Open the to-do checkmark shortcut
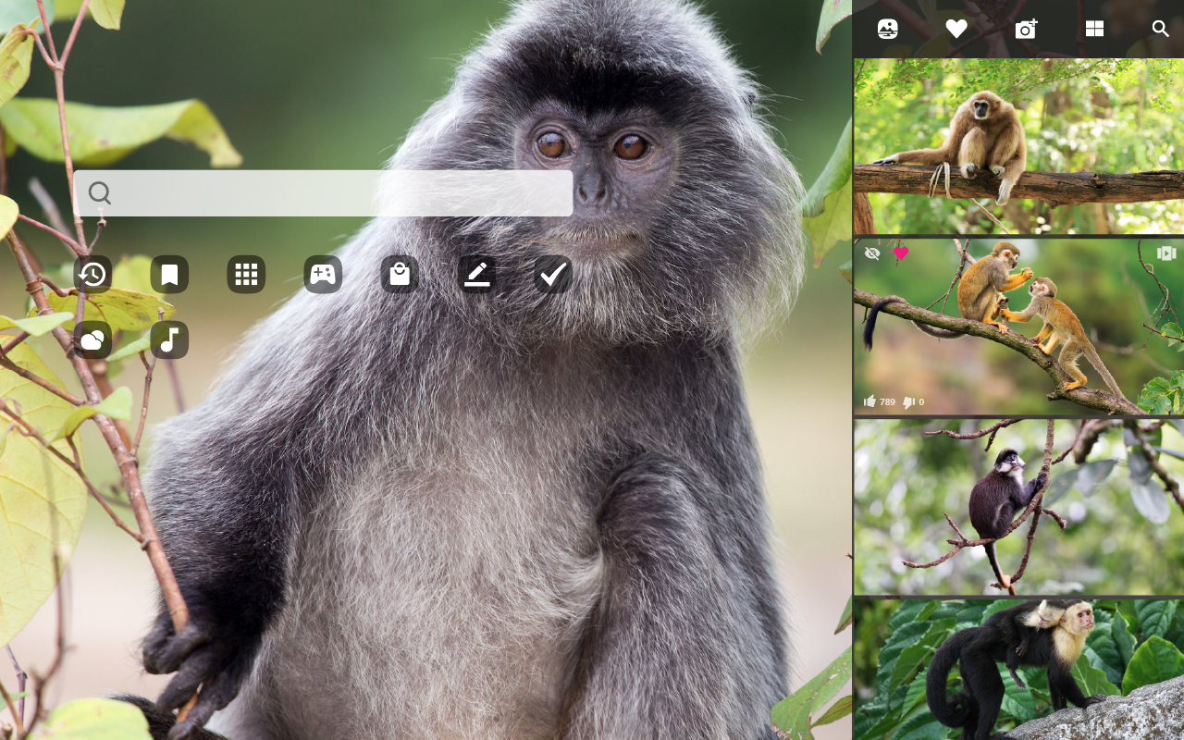1184x740 pixels. (x=553, y=274)
